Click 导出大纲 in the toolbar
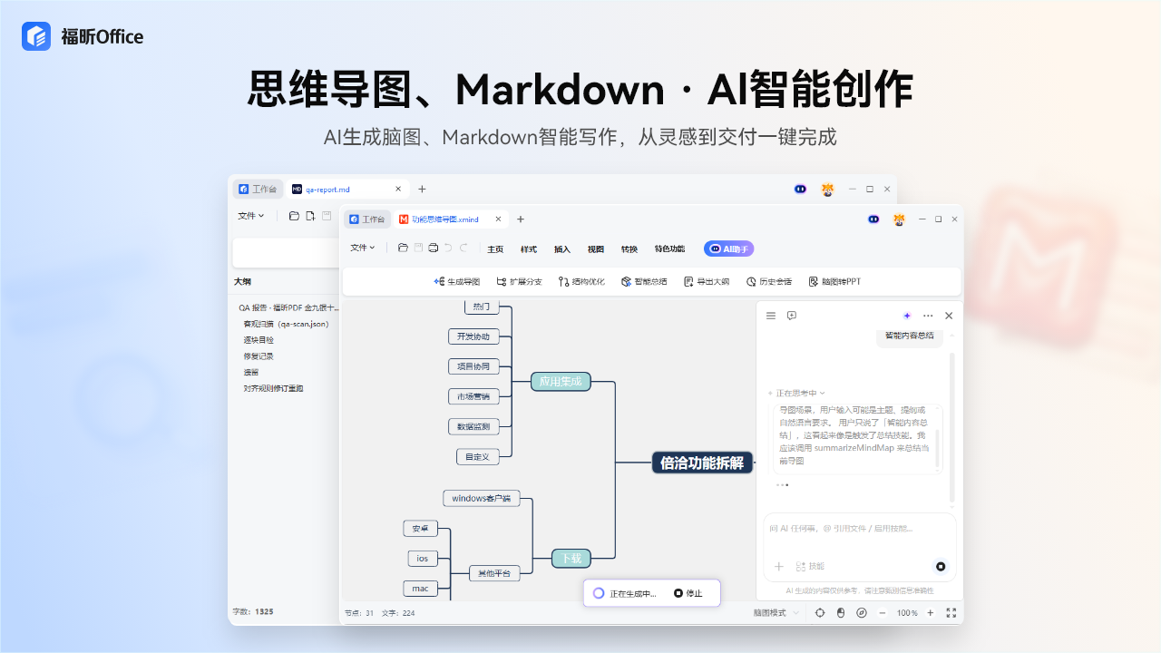 (707, 282)
